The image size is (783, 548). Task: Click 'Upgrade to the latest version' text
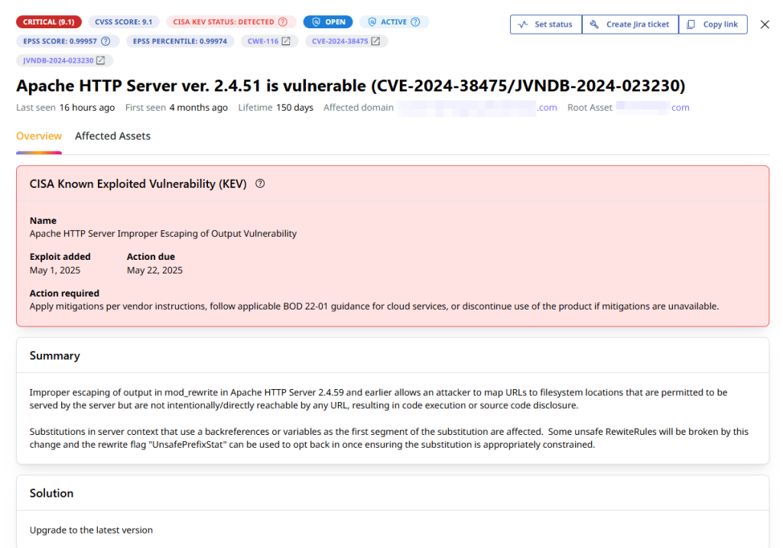point(91,530)
